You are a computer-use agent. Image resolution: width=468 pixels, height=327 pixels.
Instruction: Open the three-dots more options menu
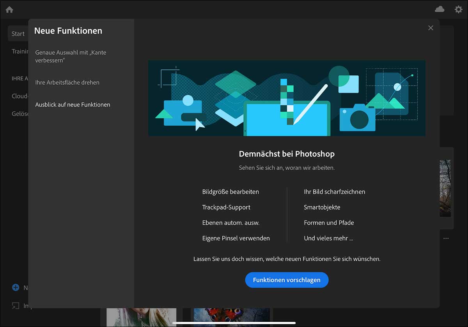[446, 238]
